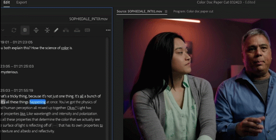Switch to the Export workspace tab

22,2
